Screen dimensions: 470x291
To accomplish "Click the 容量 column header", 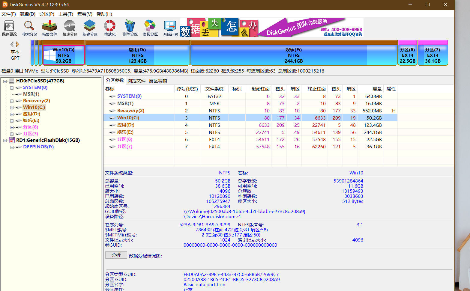I will coord(371,89).
